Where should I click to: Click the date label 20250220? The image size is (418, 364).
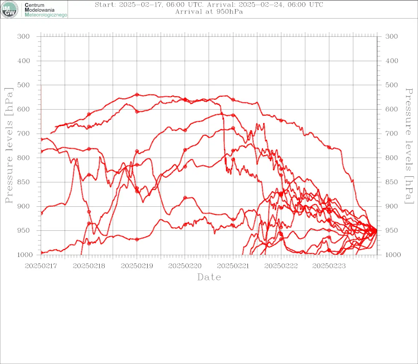pyautogui.click(x=185, y=266)
